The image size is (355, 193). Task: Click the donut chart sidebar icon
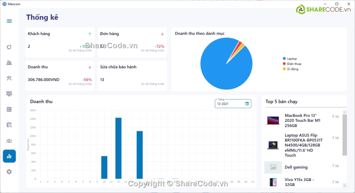coord(9,47)
